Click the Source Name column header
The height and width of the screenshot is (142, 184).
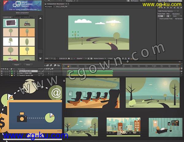coord(21,69)
